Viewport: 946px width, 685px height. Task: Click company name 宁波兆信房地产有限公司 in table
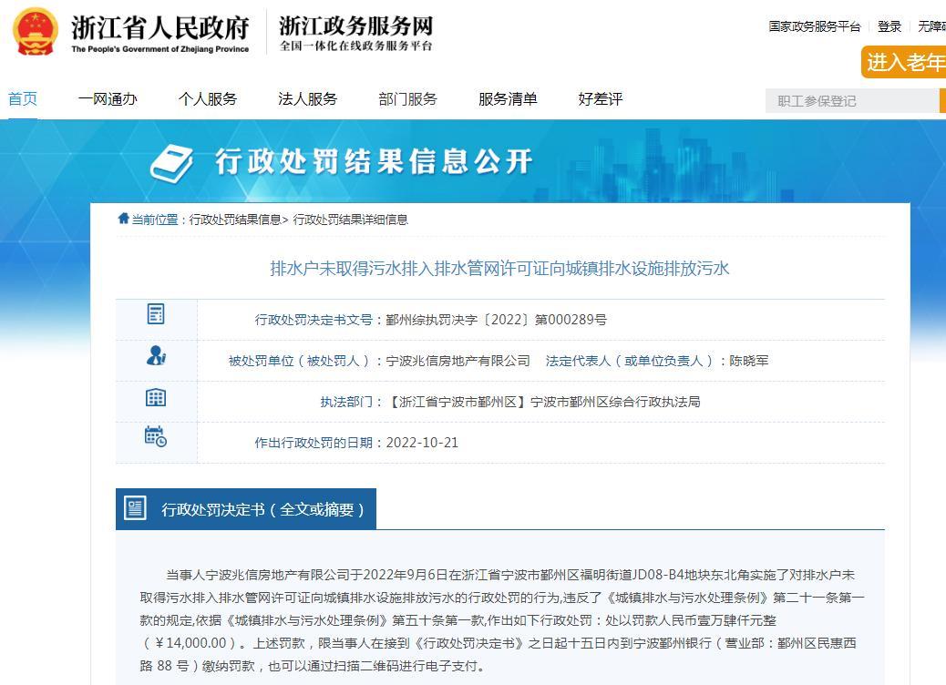click(458, 361)
